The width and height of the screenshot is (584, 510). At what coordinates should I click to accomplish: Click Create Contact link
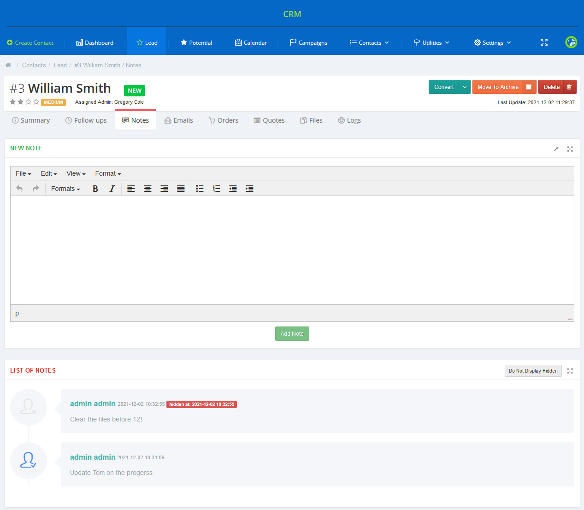point(30,42)
